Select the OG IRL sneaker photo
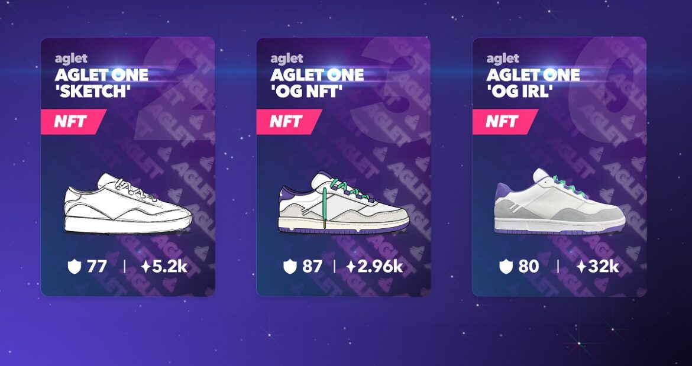 coord(560,202)
